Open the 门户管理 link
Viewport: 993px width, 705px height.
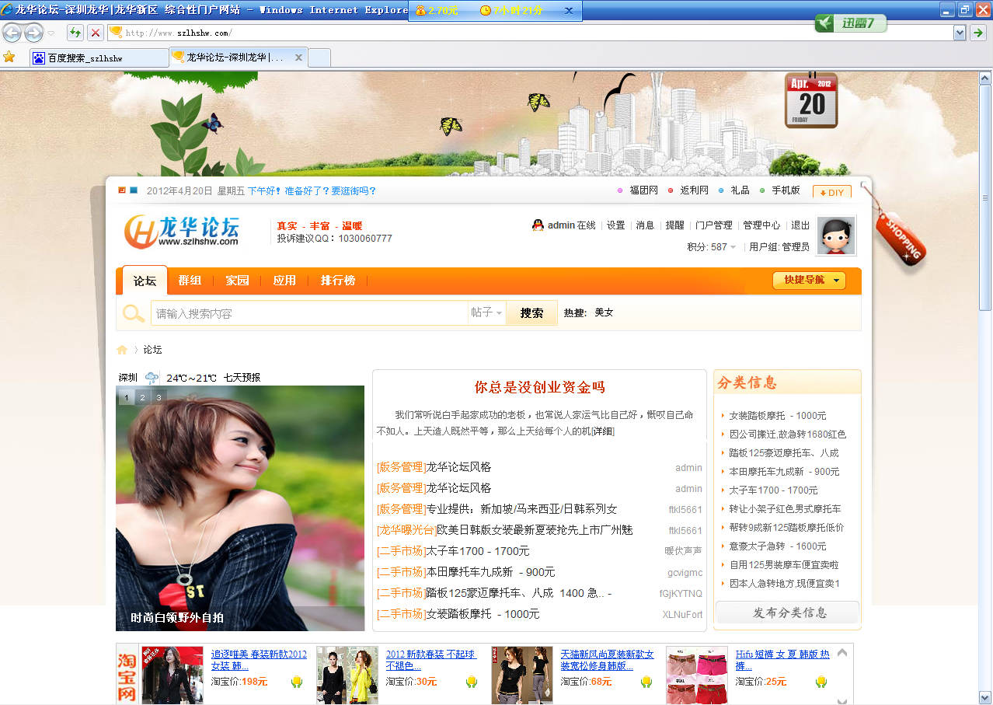714,225
